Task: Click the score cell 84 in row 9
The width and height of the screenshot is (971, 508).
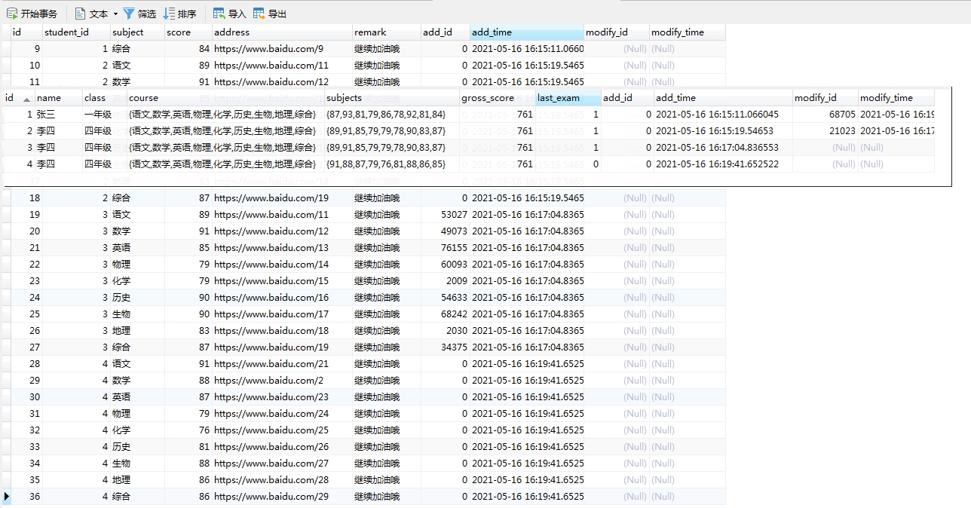Action: (189, 49)
